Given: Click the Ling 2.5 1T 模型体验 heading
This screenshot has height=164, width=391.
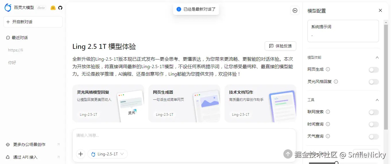Looking at the screenshot, I should click(104, 47).
